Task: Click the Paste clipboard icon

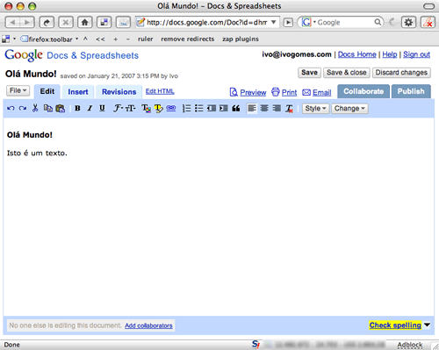Action: [61, 108]
